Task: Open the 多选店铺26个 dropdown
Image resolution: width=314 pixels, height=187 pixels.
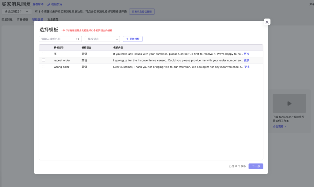Action: click(x=17, y=12)
